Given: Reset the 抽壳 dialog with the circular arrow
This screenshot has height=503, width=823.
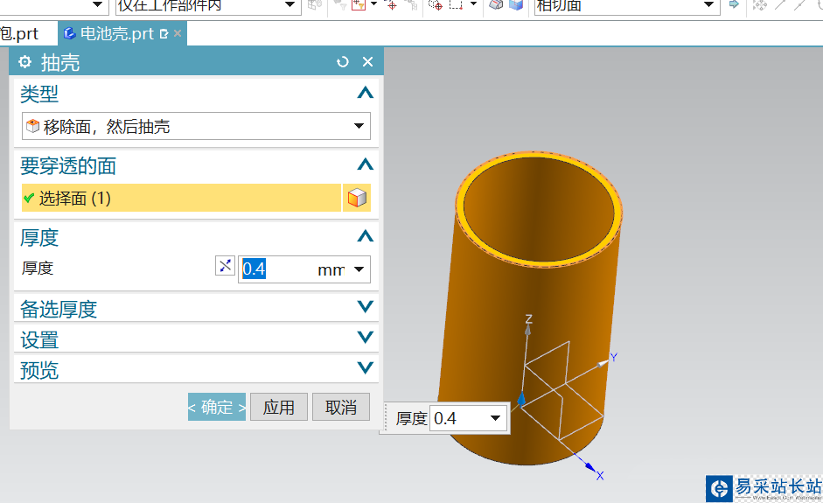Looking at the screenshot, I should [x=342, y=62].
